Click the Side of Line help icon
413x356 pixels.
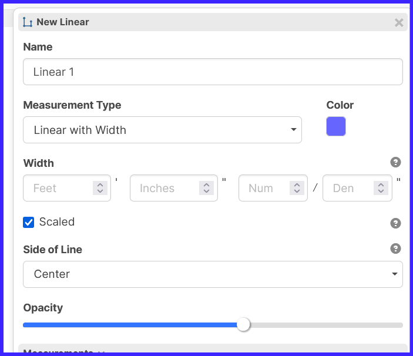tap(395, 248)
